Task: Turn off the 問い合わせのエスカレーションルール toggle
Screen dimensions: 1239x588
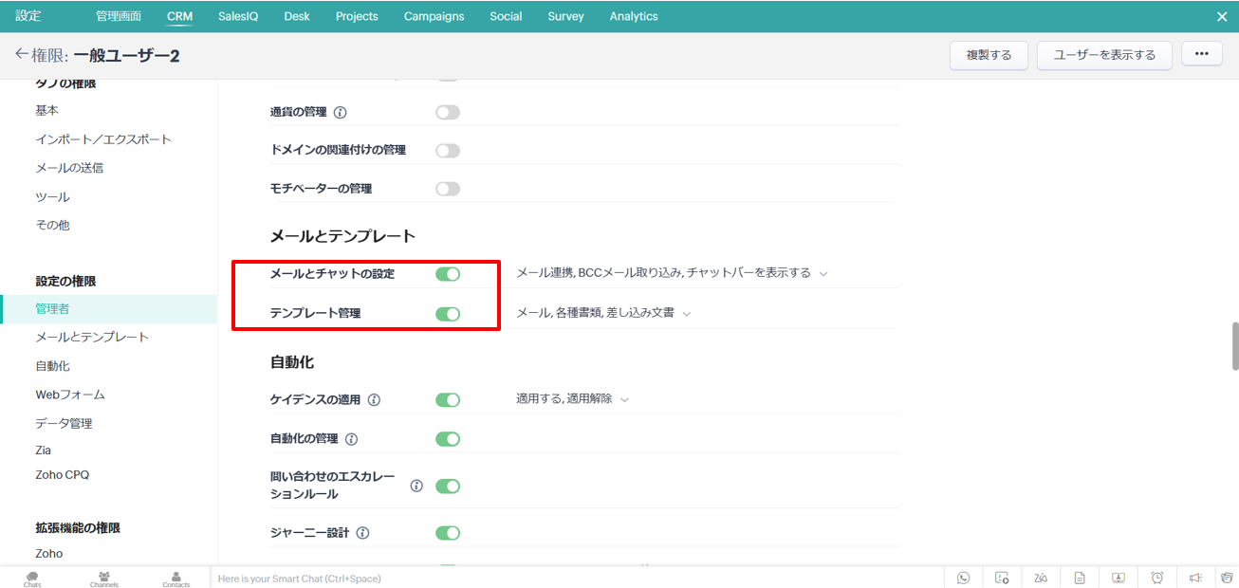Action: point(448,486)
